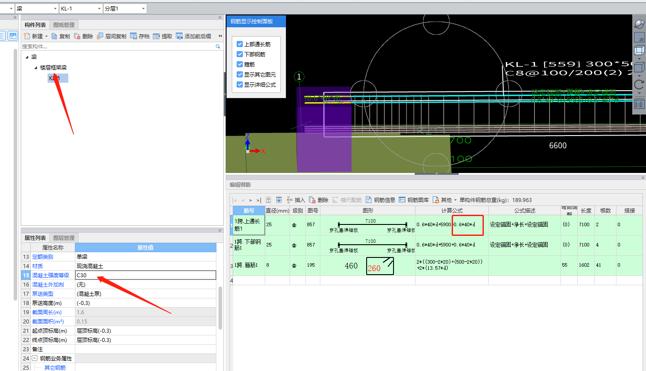This screenshot has width=646, height=371.
Task: Click the 复制 copy icon
Action: 55,36
